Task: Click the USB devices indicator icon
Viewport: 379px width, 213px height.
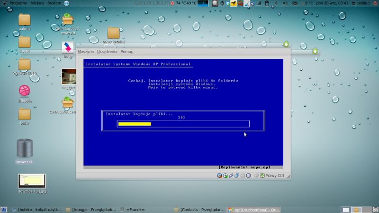Action: (231, 176)
